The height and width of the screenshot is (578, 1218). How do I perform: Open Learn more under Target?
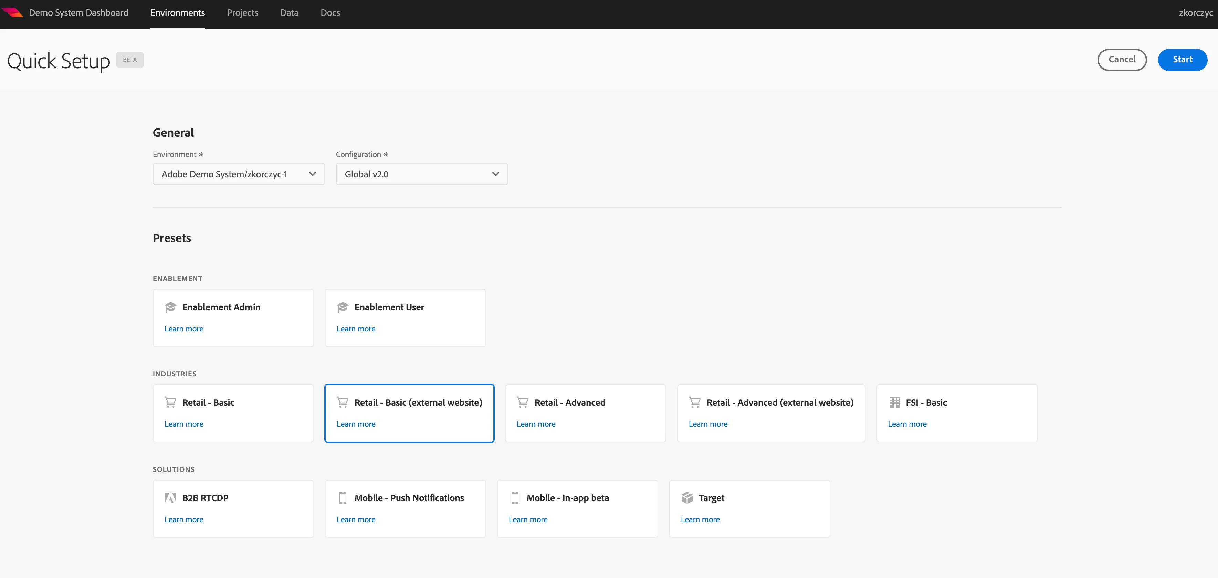700,519
